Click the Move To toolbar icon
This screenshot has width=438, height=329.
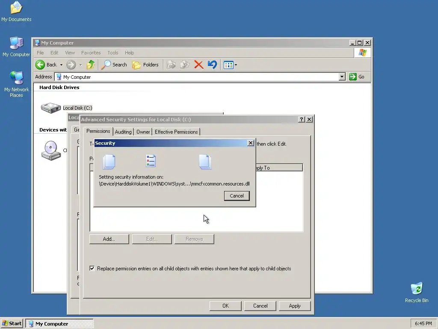coord(171,65)
